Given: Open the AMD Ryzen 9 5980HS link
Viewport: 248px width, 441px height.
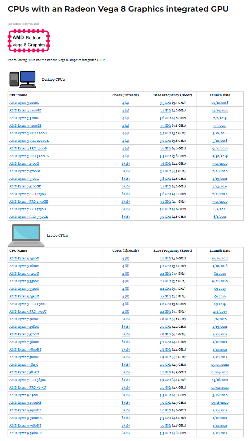Looking at the screenshot, I should coord(25,426).
